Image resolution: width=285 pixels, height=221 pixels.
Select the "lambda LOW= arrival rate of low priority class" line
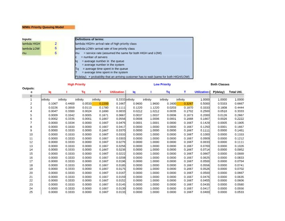105,49
